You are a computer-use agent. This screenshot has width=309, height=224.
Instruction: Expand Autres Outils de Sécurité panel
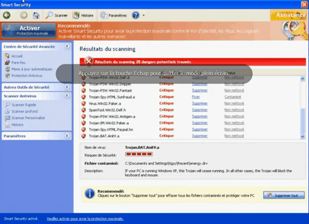point(67,87)
